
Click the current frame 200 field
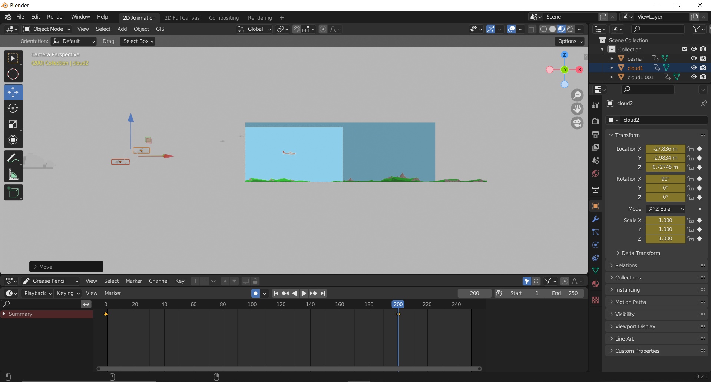point(474,293)
